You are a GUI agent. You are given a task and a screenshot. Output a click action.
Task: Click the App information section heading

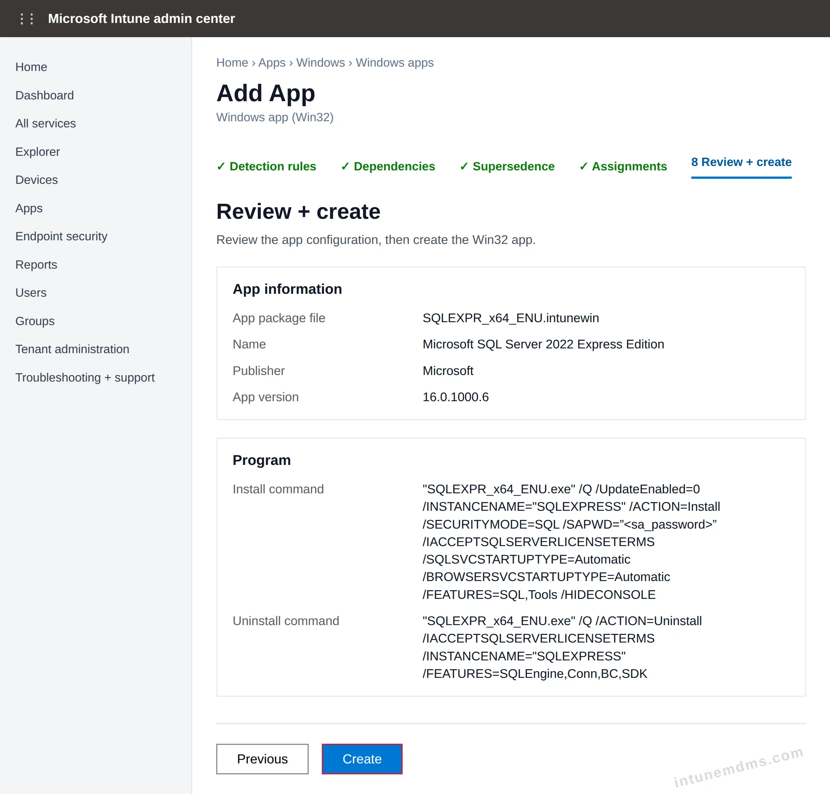(x=287, y=289)
